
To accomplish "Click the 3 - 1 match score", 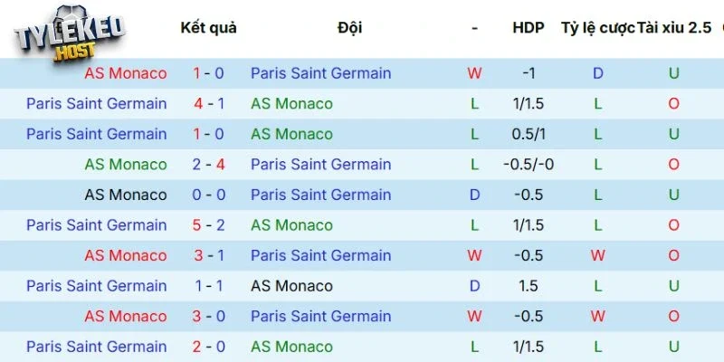I will (x=209, y=255).
